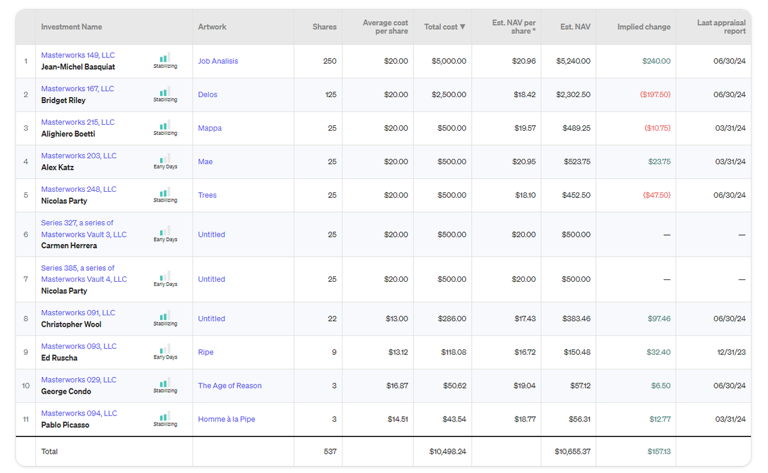768x473 pixels.
Task: Open Masterworks 248, LLC link
Action: coord(79,189)
